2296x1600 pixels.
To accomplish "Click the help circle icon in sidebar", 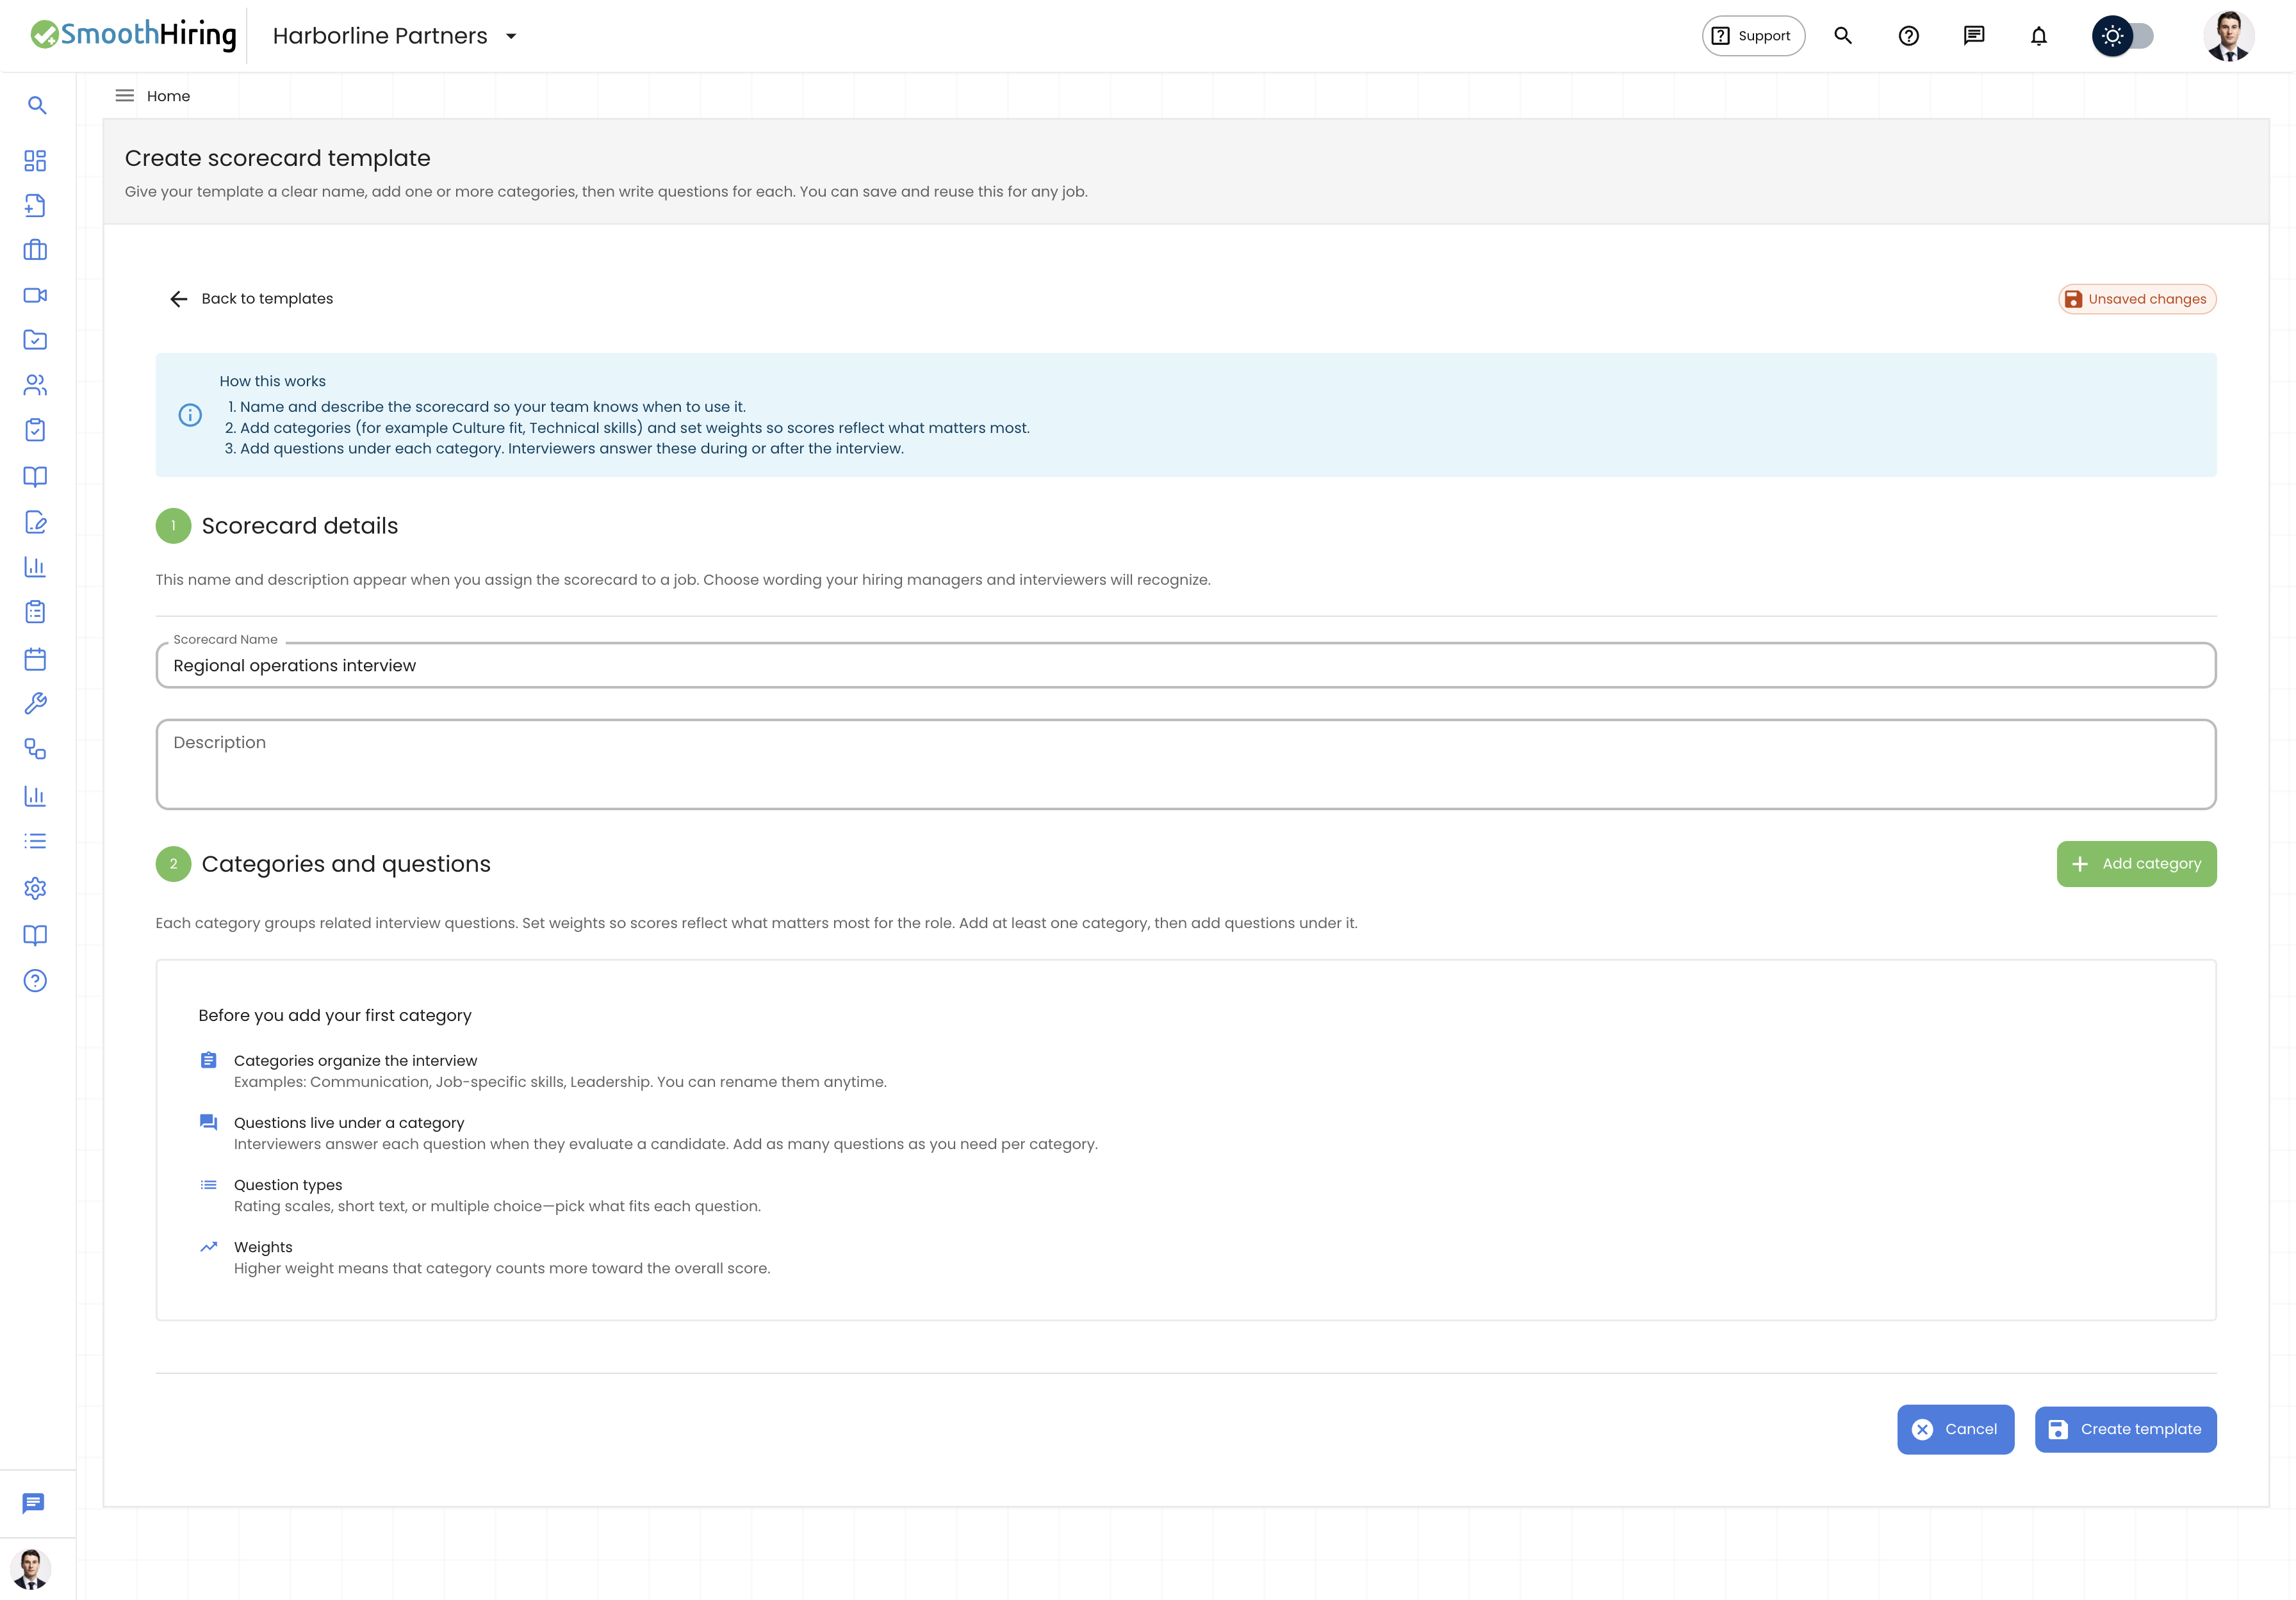I will (35, 981).
